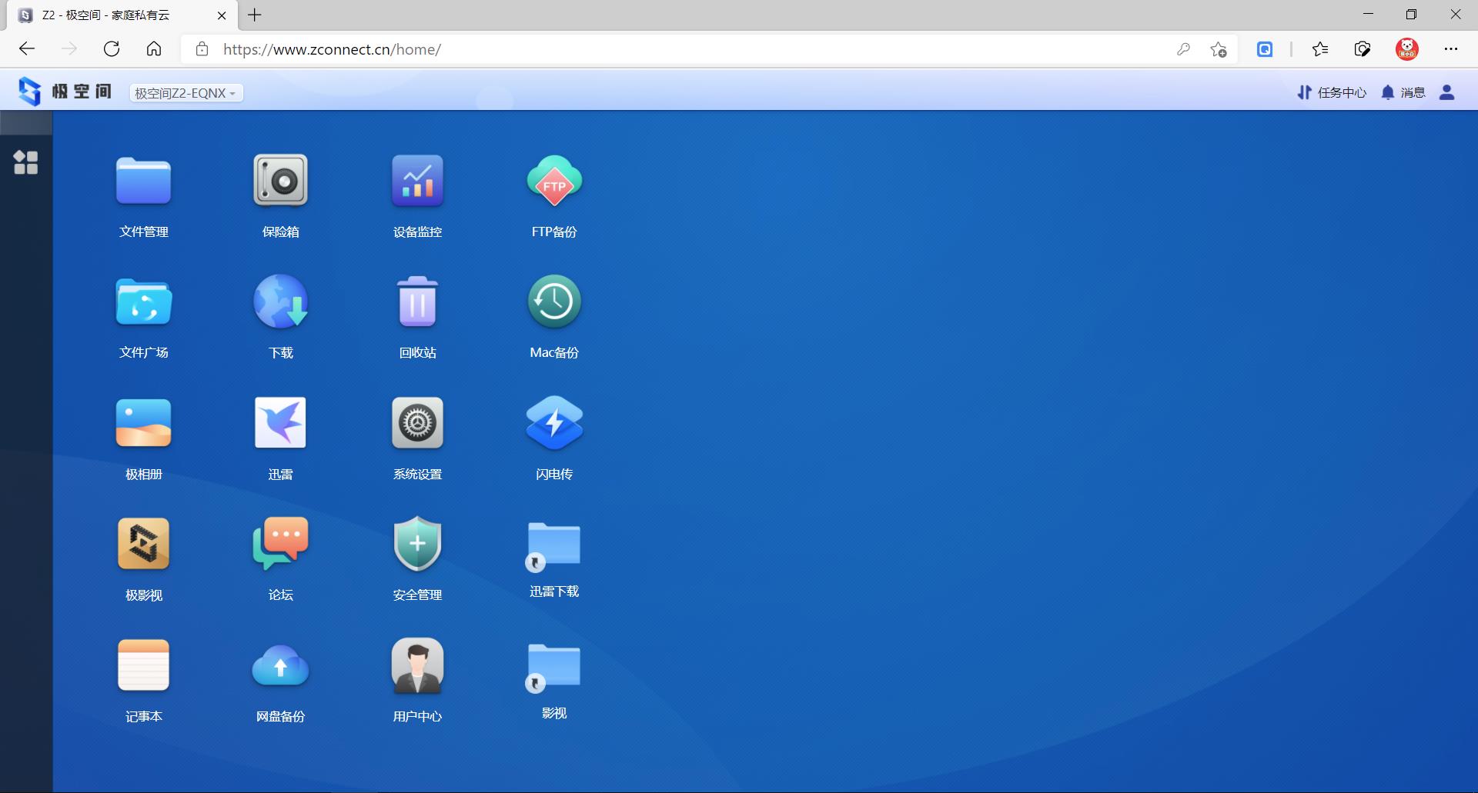Screen dimensions: 1478x793
Task: Open the 文件管理 file manager app
Action: coord(143,182)
